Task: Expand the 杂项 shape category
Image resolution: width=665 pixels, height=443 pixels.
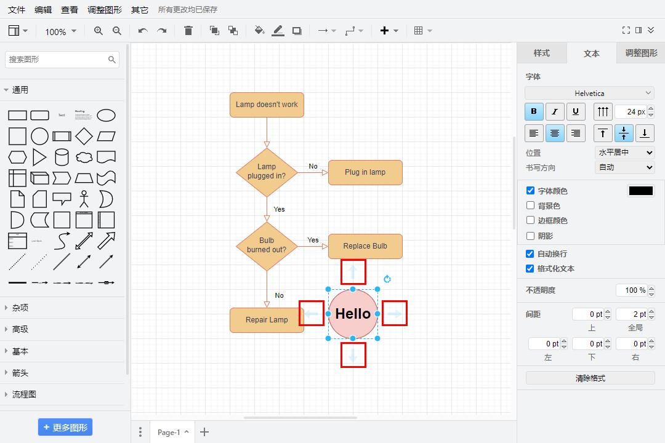Action: (20, 308)
